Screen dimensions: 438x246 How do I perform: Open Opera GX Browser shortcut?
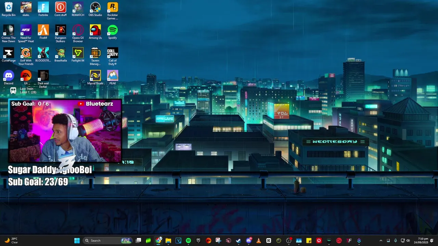[x=78, y=33]
